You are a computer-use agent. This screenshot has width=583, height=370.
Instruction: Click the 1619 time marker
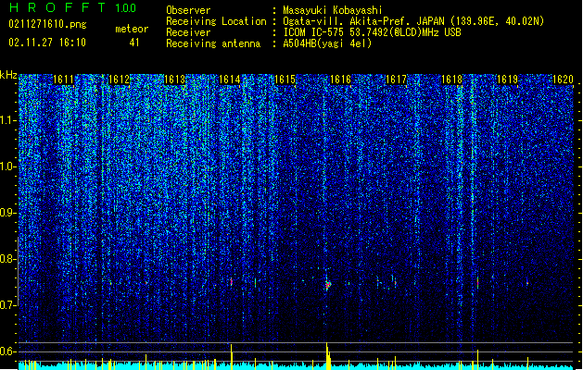coord(508,80)
